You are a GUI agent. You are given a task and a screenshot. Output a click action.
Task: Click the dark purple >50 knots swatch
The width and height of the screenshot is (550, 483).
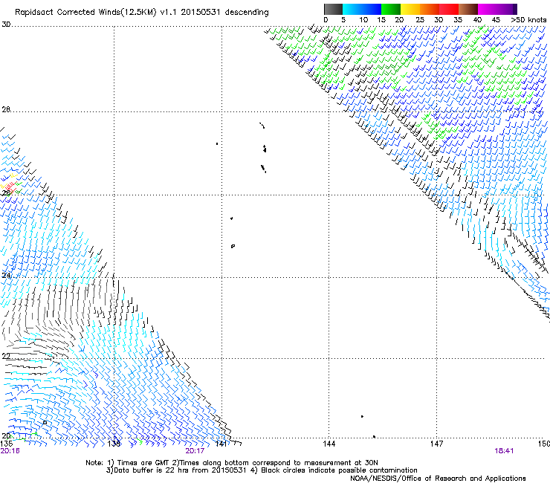pyautogui.click(x=514, y=9)
